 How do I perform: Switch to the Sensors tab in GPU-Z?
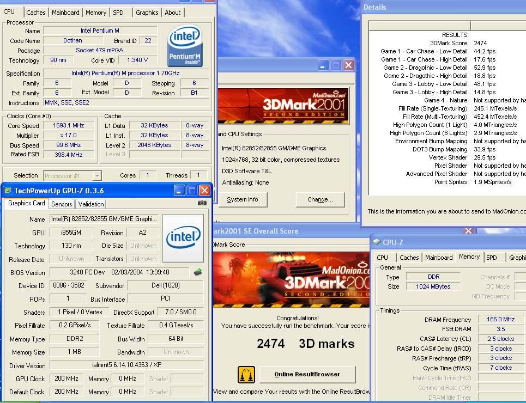tap(62, 204)
